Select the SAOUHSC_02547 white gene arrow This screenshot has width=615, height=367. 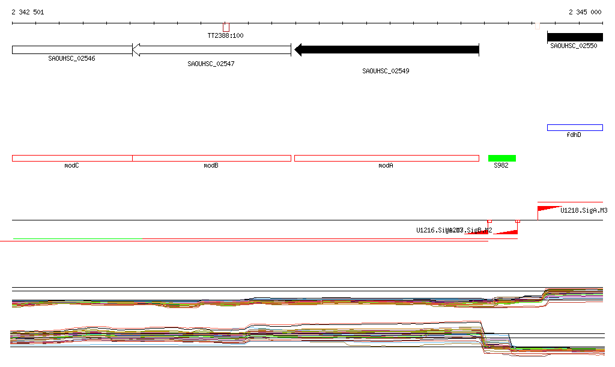tap(212, 50)
